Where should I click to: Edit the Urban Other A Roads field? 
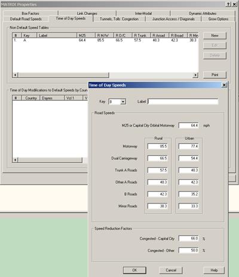click(x=189, y=182)
